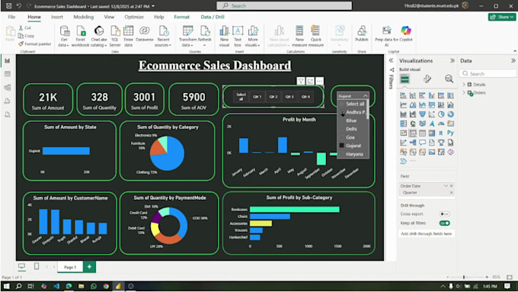Open the file title dropdown in title bar

click(153, 6)
